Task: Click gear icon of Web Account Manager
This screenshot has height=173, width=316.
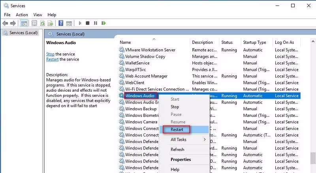Action: pos(122,76)
